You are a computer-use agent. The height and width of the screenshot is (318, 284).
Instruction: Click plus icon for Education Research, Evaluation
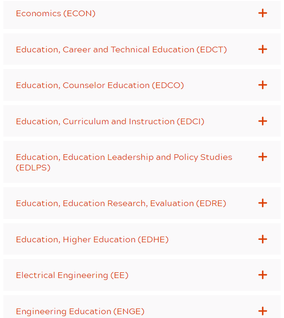(x=263, y=203)
